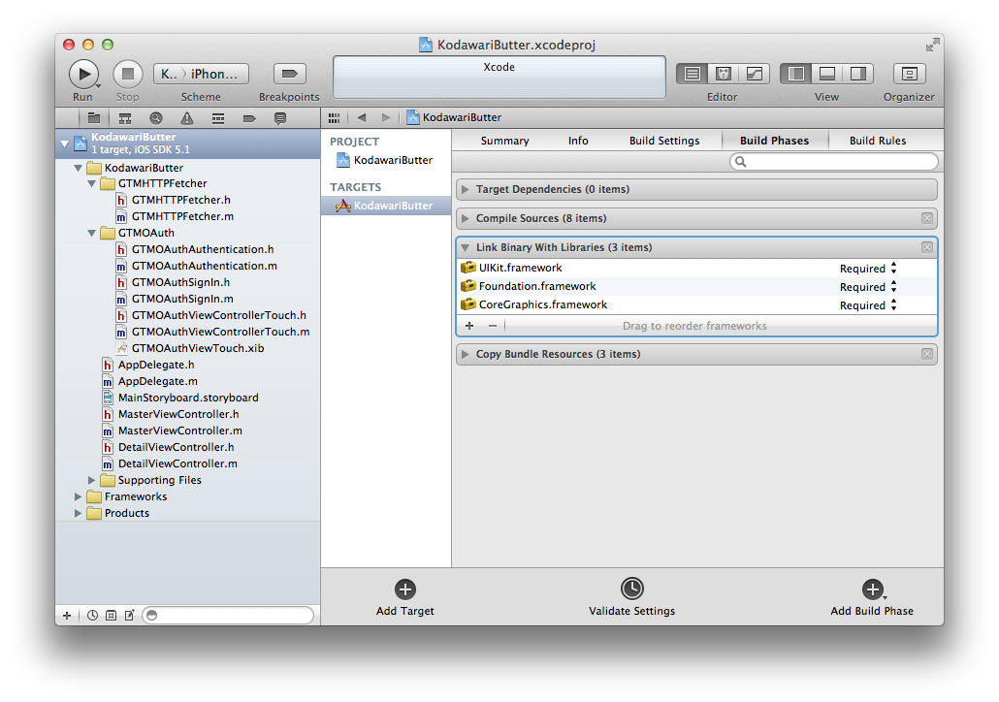Expand the Frameworks group
Image resolution: width=999 pixels, height=702 pixels.
click(x=78, y=496)
